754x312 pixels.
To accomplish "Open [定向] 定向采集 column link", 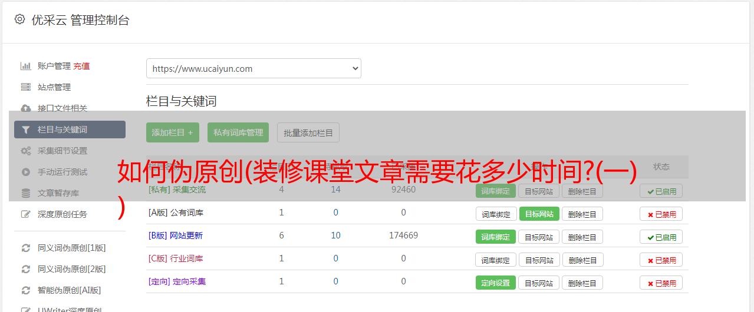I will click(177, 281).
